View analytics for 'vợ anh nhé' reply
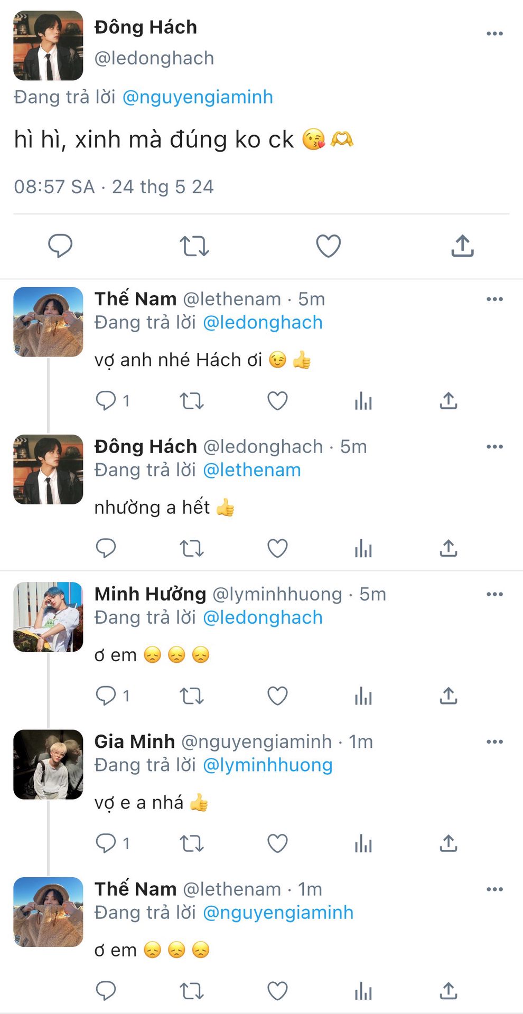The height and width of the screenshot is (1014, 523). coord(363,401)
